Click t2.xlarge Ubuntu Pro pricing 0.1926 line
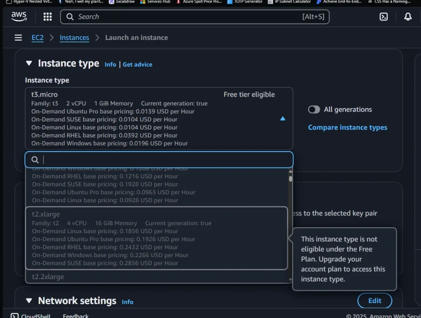The image size is (421, 318). pos(113,239)
